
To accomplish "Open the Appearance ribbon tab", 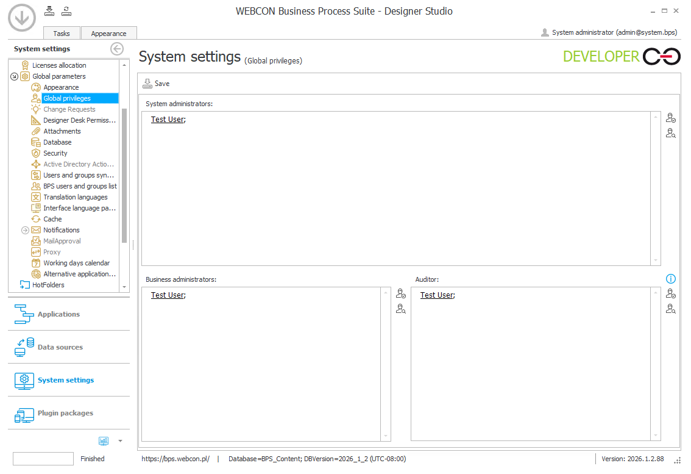I will click(109, 34).
